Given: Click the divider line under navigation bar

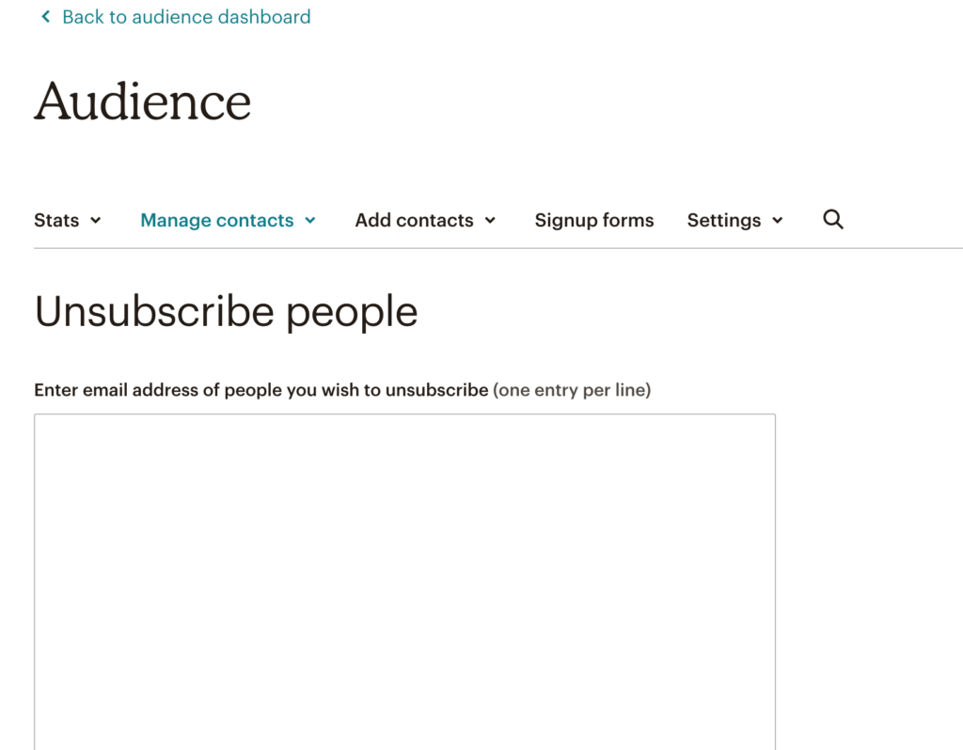Looking at the screenshot, I should [498, 248].
